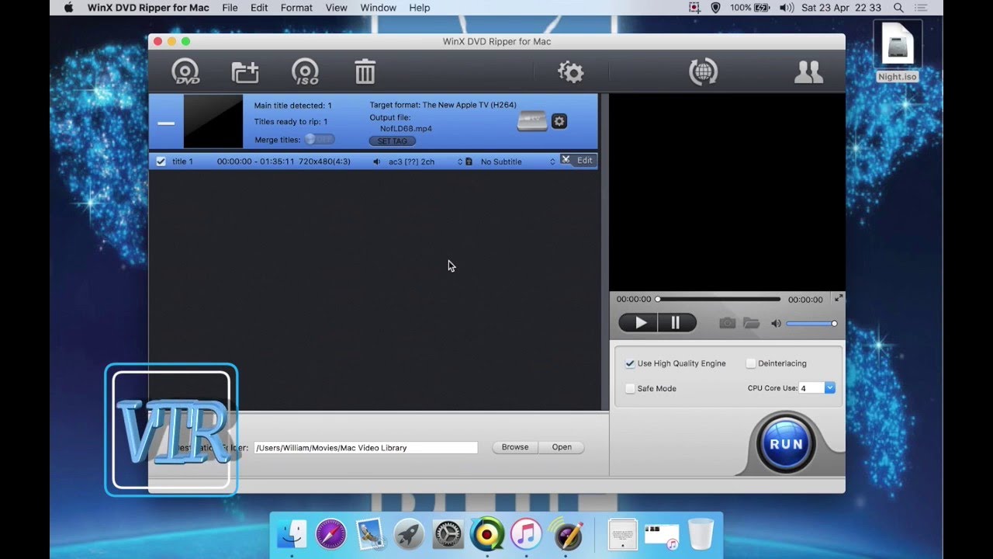Open the ac3 2ch audio track dropdown
This screenshot has width=993, height=559.
click(x=425, y=161)
